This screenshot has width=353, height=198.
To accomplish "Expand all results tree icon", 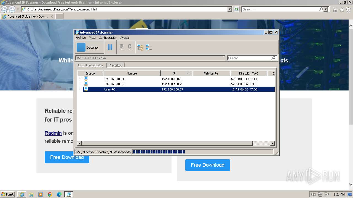I will point(140,47).
